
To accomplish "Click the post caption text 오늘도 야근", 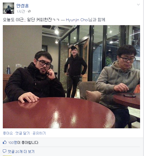I will (x=13, y=20).
